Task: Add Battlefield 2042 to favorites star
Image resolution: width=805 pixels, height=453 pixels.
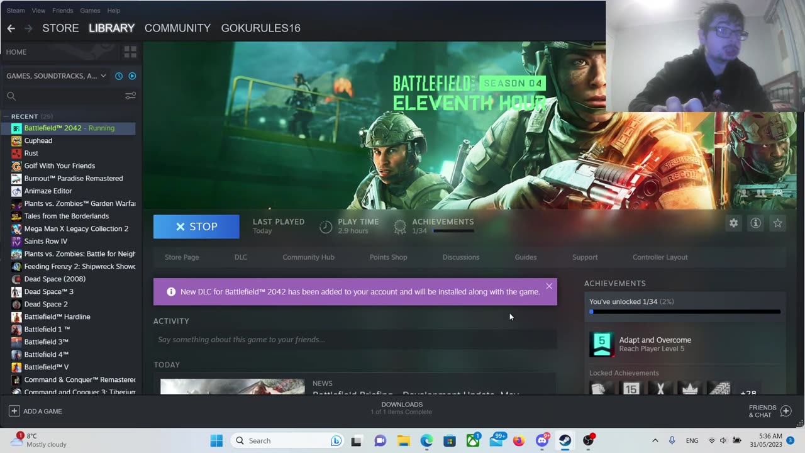Action: [778, 223]
